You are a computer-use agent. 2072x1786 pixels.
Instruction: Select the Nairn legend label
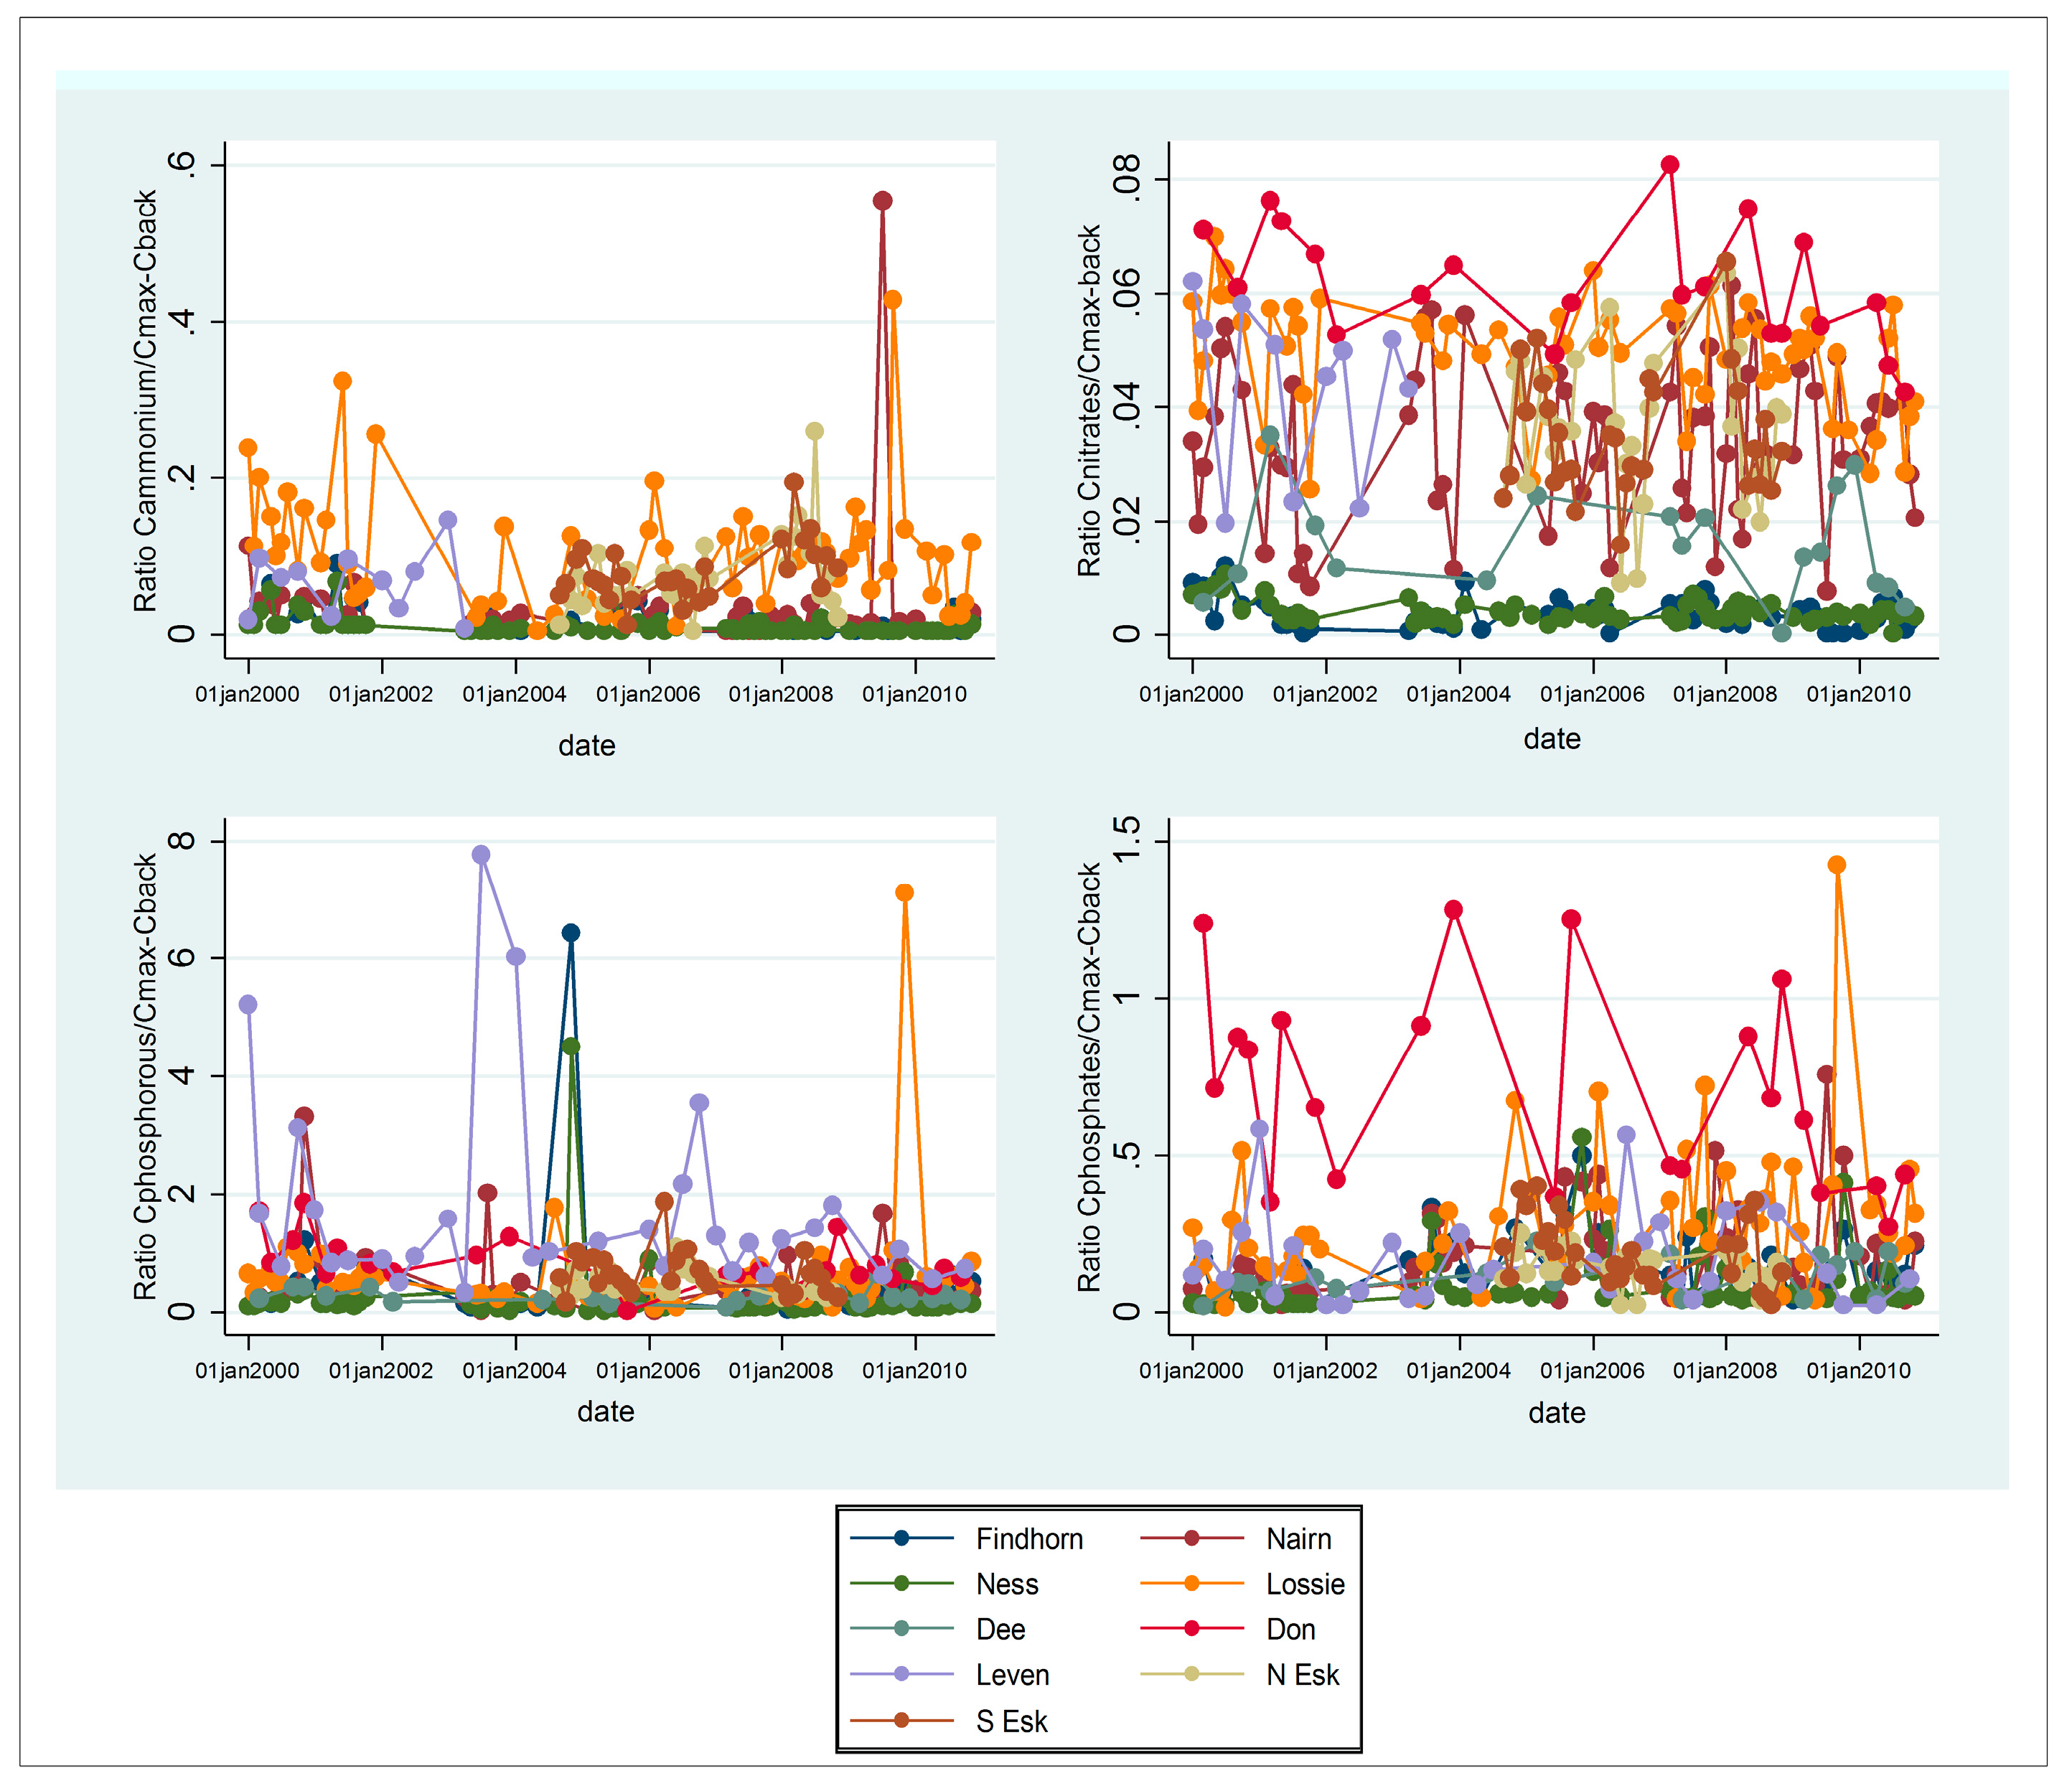(1298, 1538)
